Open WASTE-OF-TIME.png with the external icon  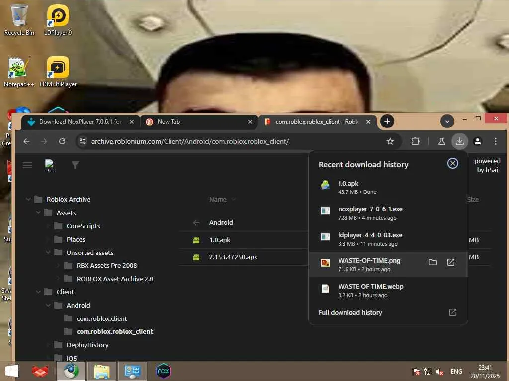pos(451,262)
